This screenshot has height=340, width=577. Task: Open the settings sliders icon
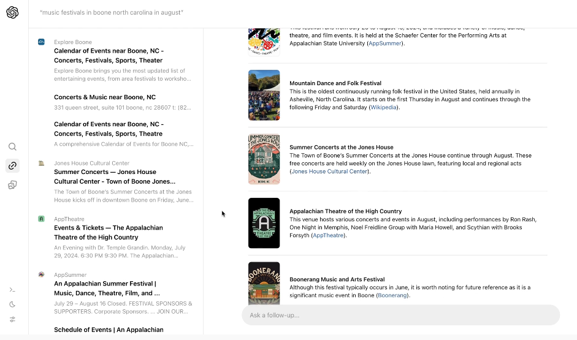(12, 319)
